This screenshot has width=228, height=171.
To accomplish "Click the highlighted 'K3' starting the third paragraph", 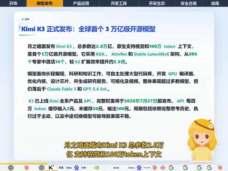I will (31, 101).
